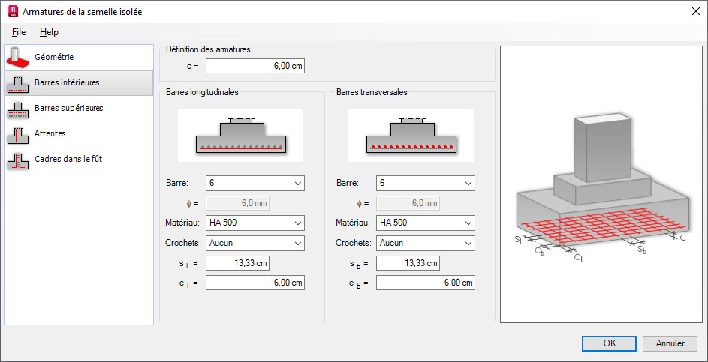708x362 pixels.
Task: Go to Attentes section label
Action: [50, 133]
